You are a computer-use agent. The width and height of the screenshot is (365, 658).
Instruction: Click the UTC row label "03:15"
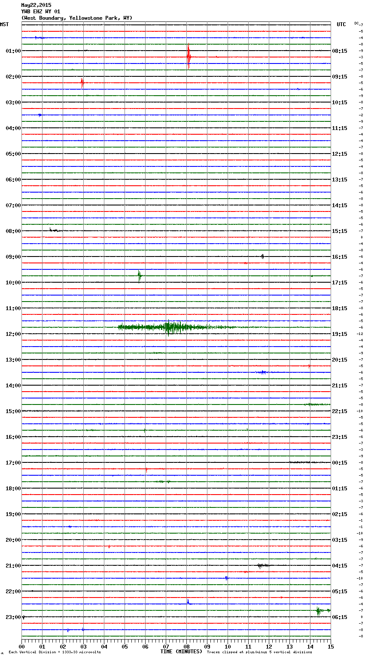[340, 540]
